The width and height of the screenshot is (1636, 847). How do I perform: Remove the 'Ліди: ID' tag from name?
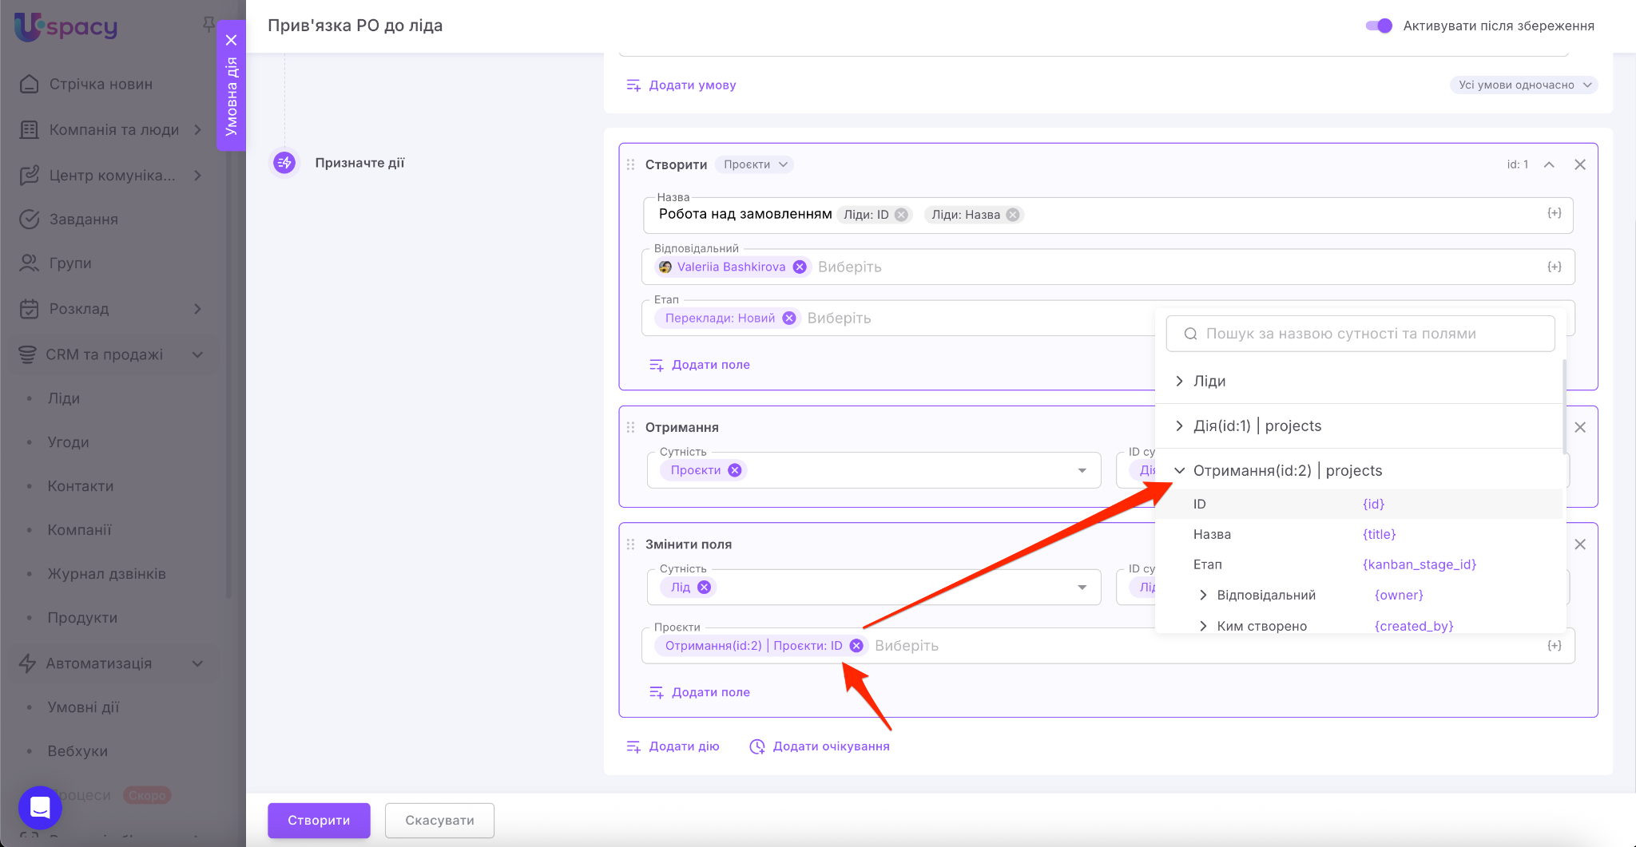(901, 215)
